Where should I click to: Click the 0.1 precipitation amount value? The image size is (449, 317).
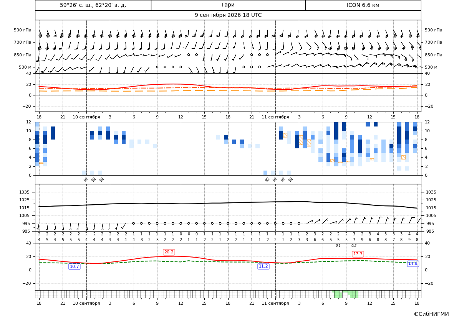coord(338,246)
